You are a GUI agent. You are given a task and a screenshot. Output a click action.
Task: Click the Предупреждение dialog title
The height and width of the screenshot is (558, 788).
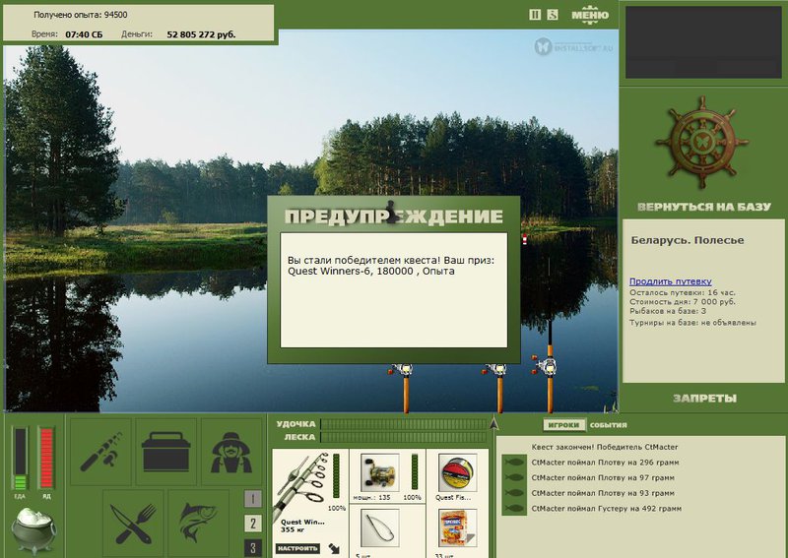(x=393, y=217)
